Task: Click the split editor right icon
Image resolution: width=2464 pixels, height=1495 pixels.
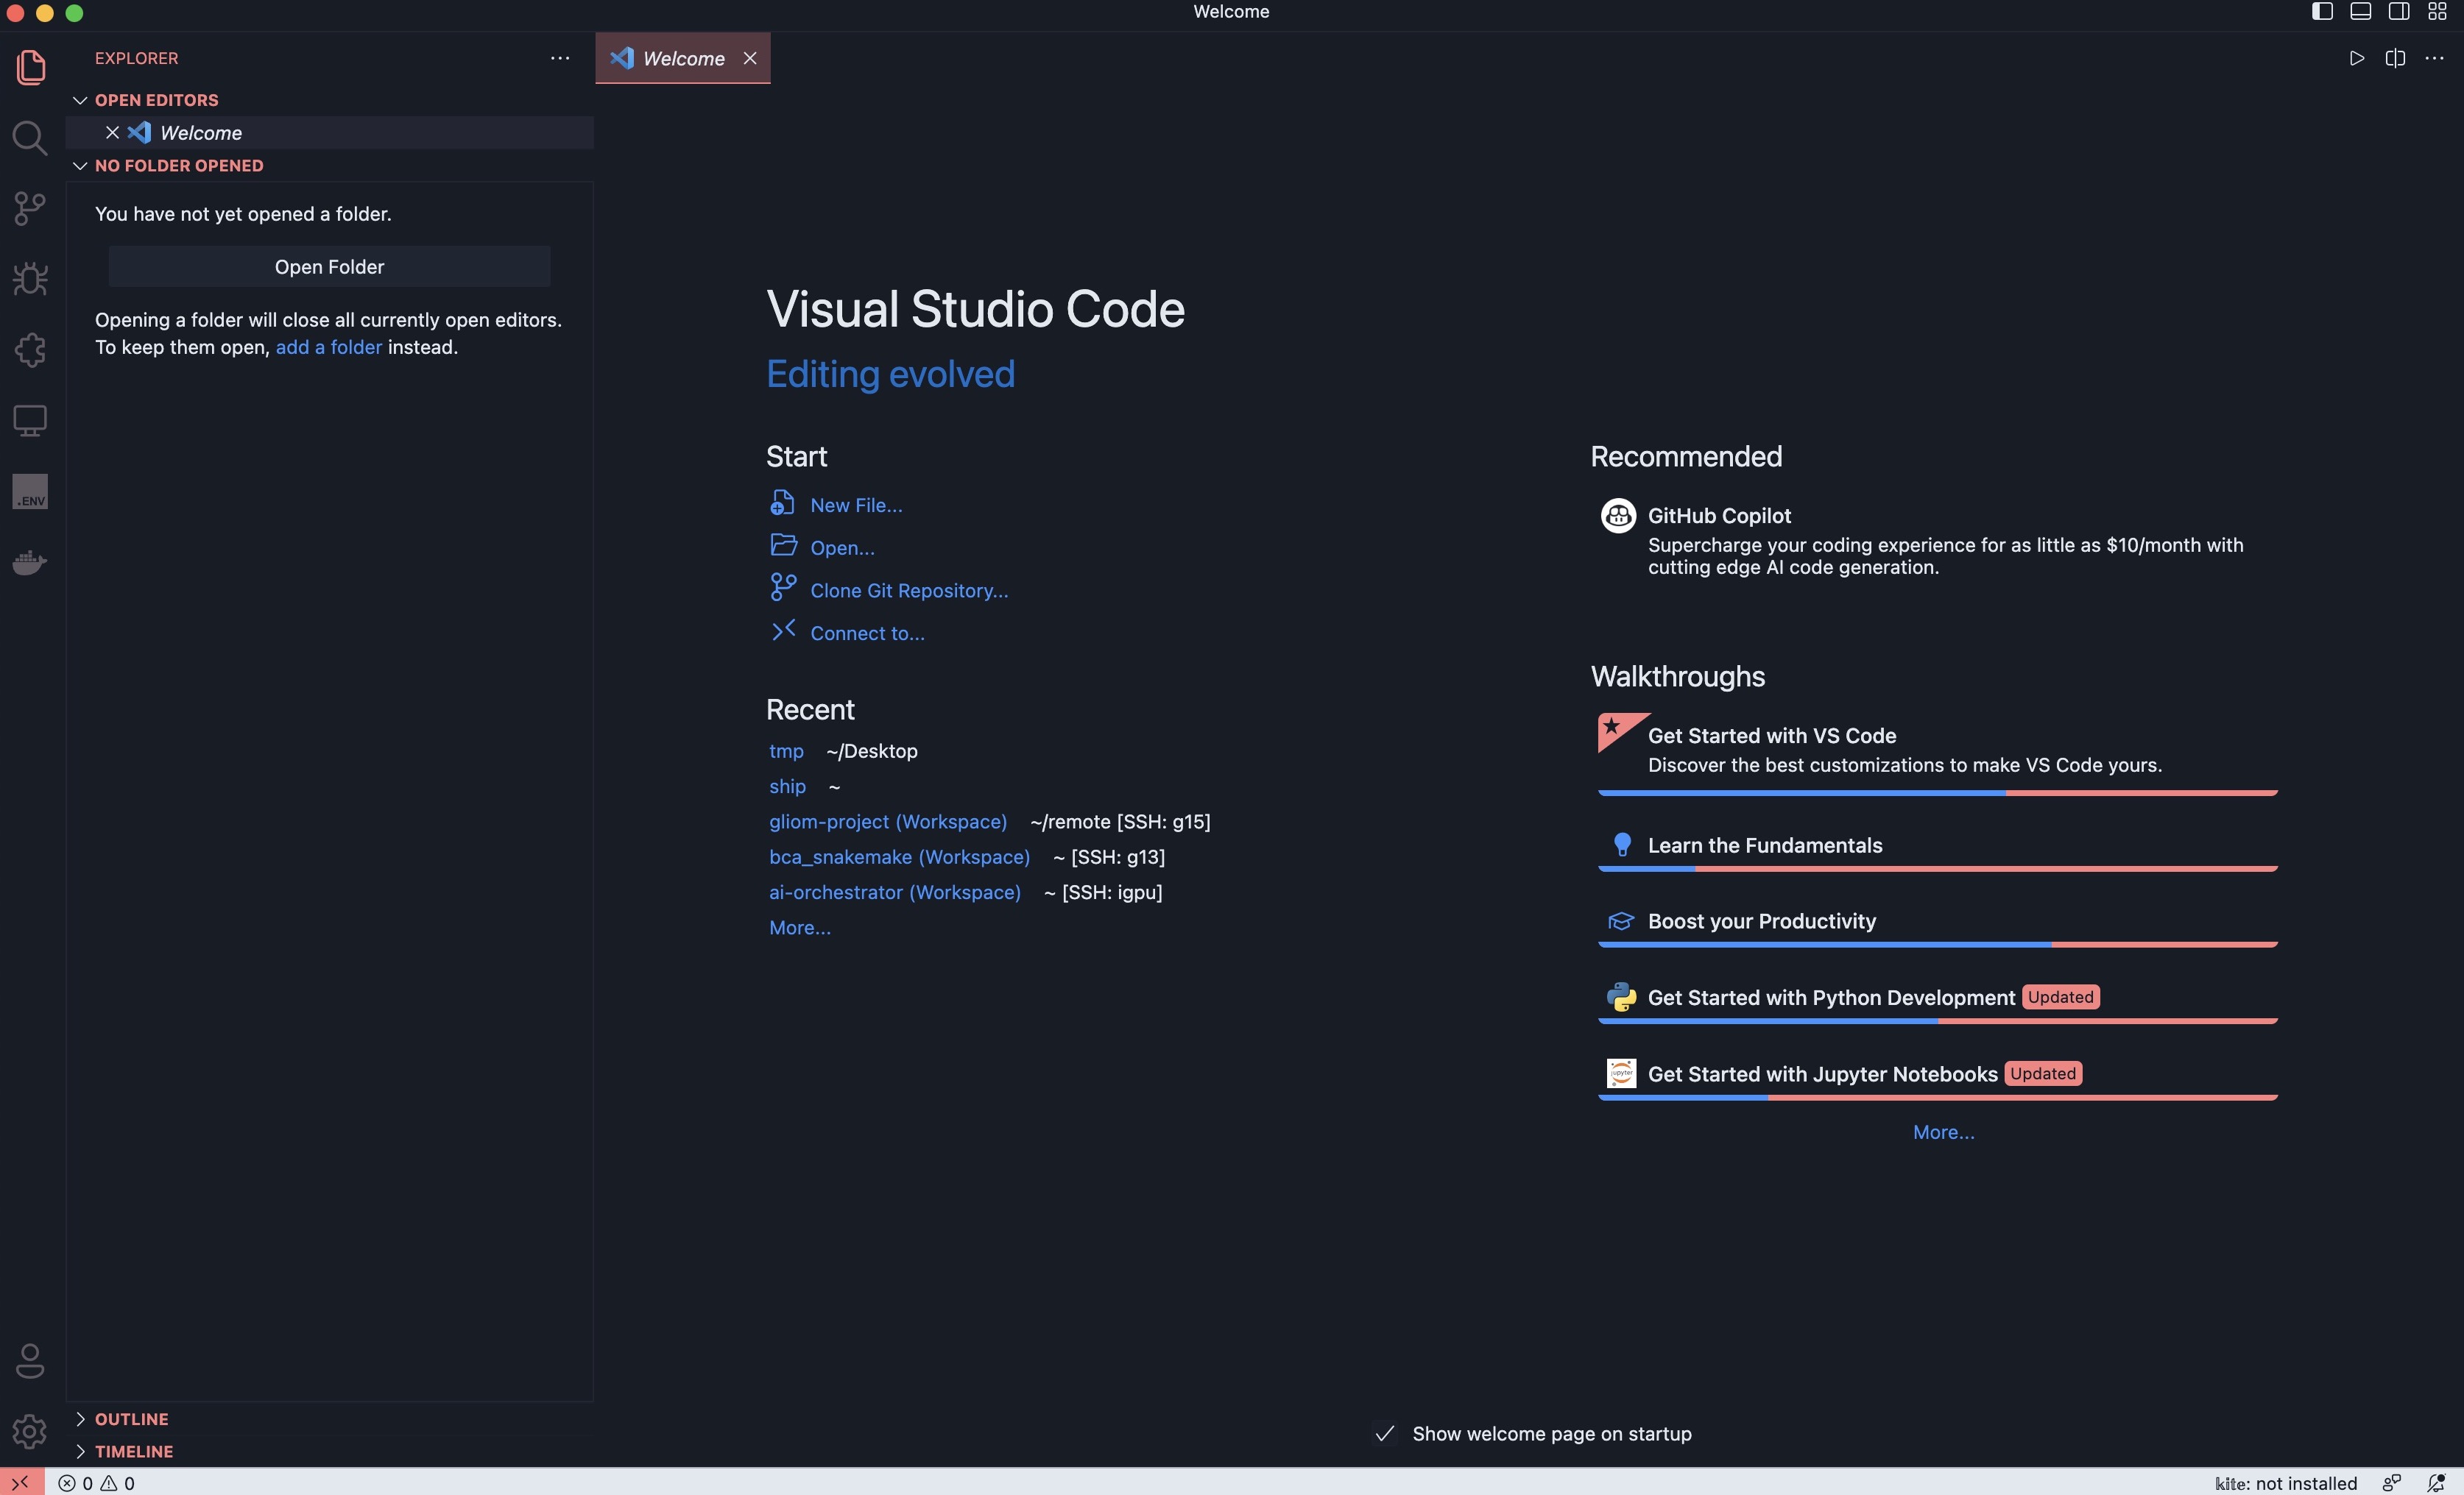Action: tap(2395, 58)
